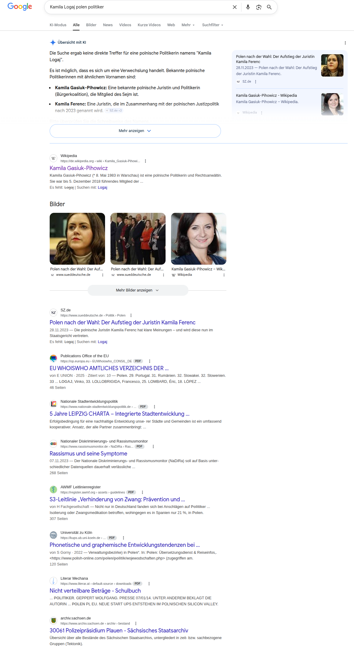Expand AI overview with Mehr anzeigen
The height and width of the screenshot is (646, 354).
pyautogui.click(x=135, y=131)
